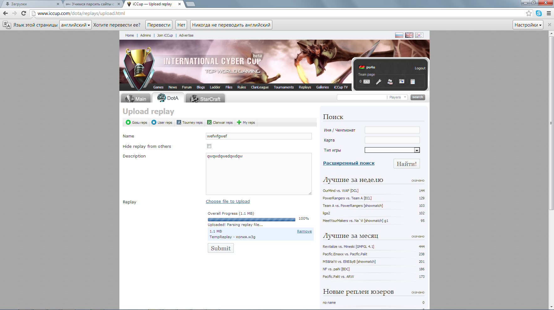Remove the uploaded TempReplay file
Screen dimensions: 554x310
(304, 231)
